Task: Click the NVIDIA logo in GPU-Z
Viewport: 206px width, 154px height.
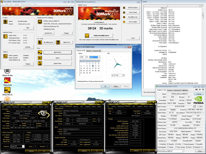Action: (198, 100)
